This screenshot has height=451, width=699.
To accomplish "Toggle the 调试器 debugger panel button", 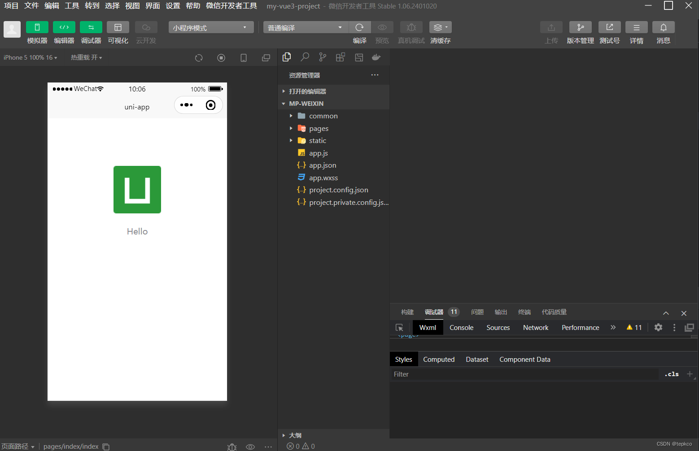I will pos(91,27).
